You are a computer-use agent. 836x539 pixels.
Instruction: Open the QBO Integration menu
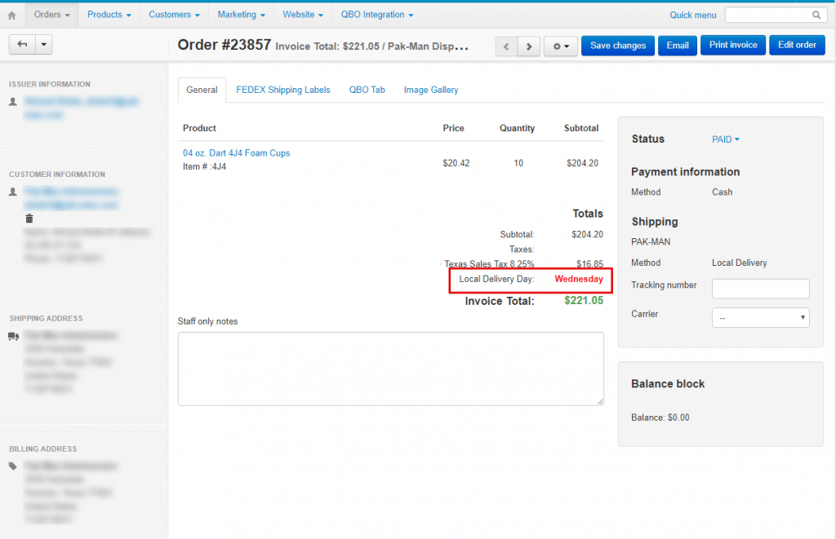tap(376, 15)
